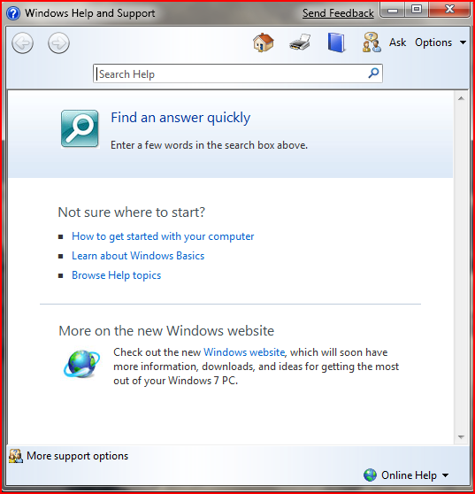Click the scrollbar up arrow
The width and height of the screenshot is (475, 494).
click(461, 98)
